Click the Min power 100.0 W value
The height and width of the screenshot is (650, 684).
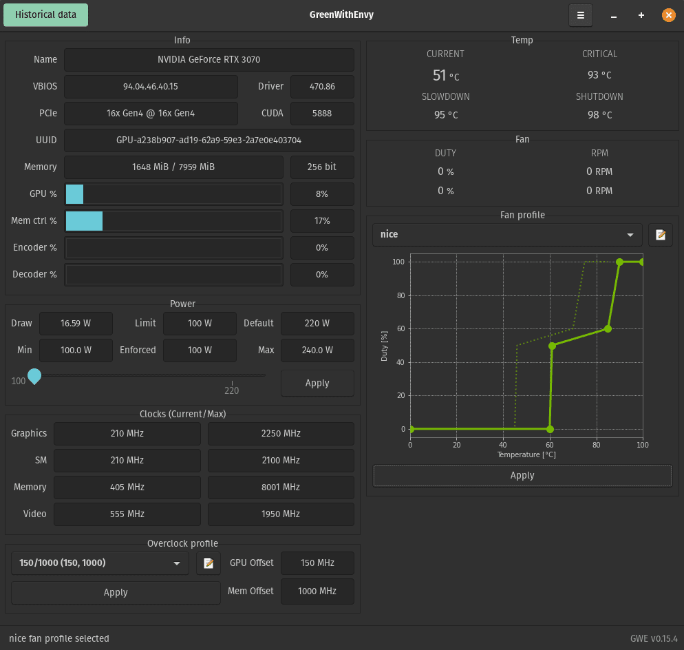click(76, 350)
